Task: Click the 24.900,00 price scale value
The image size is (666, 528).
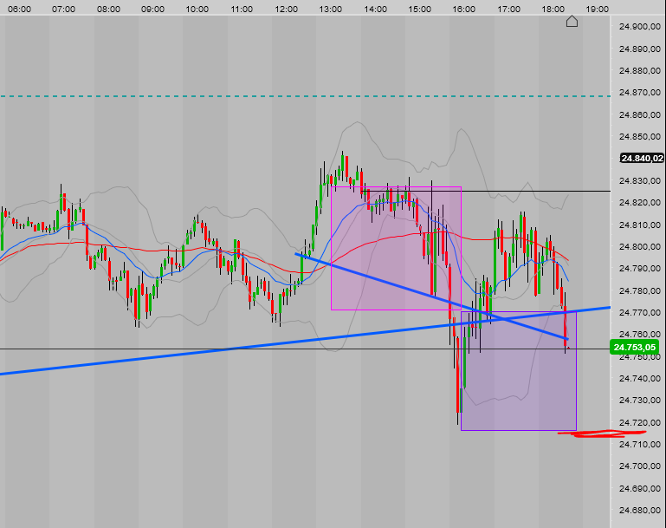Action: click(x=640, y=27)
